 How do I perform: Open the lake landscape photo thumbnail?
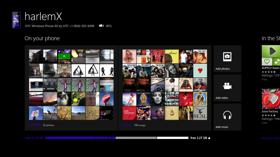(78, 113)
